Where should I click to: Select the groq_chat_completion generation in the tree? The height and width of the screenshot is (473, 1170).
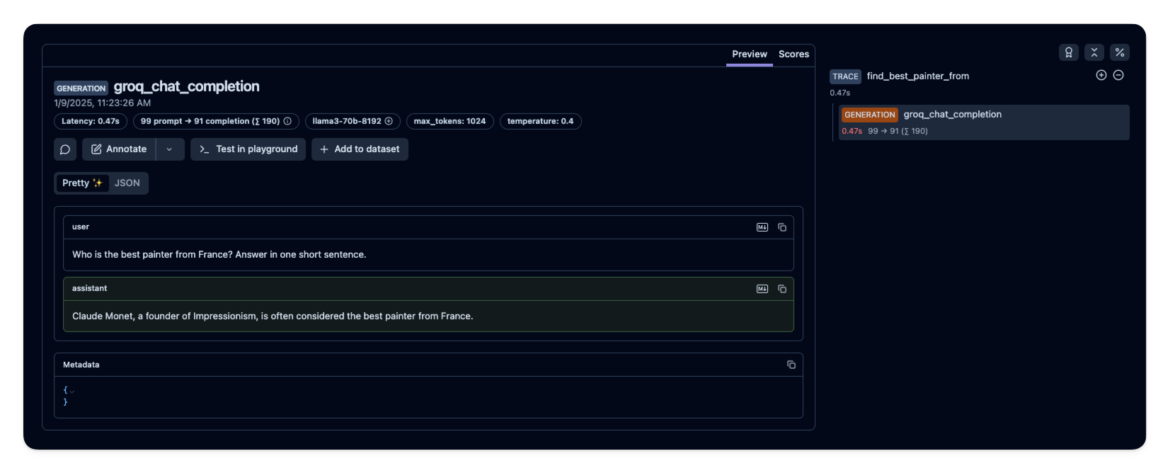coord(984,122)
